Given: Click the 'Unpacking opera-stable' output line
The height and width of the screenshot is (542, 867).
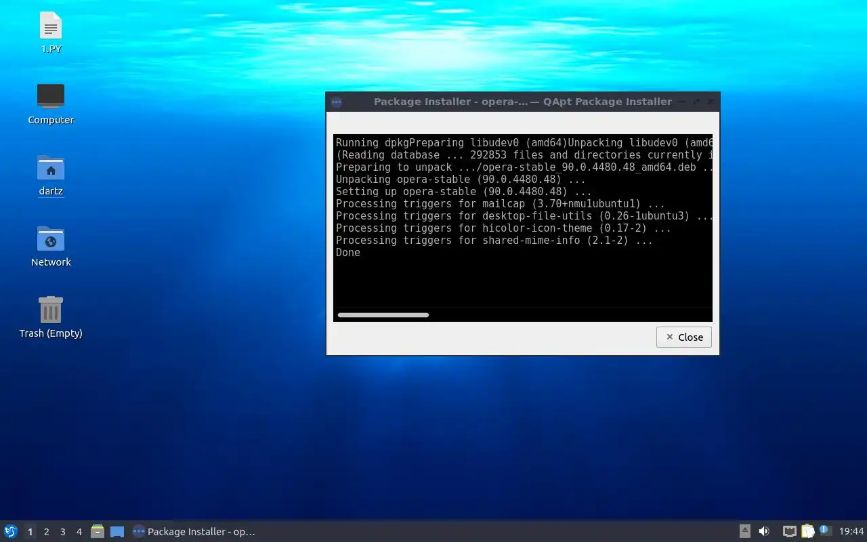Looking at the screenshot, I should click(461, 180).
